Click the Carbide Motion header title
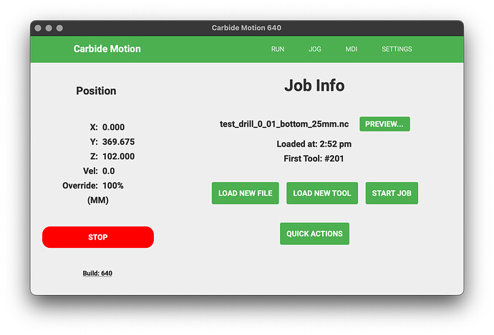The image size is (494, 335). 107,49
